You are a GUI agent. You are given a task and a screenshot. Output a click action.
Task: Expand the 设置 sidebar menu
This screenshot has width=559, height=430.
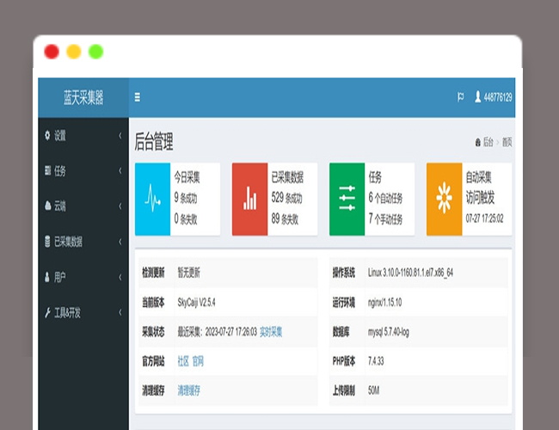pyautogui.click(x=83, y=136)
